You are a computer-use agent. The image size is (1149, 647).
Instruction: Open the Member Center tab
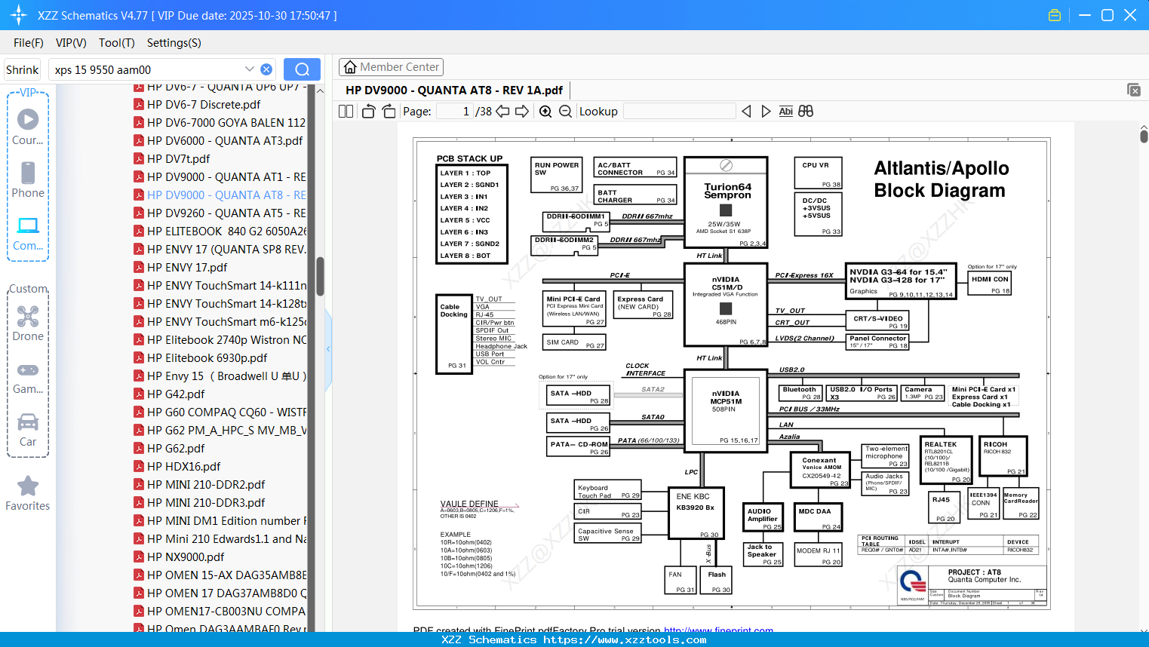(x=391, y=67)
